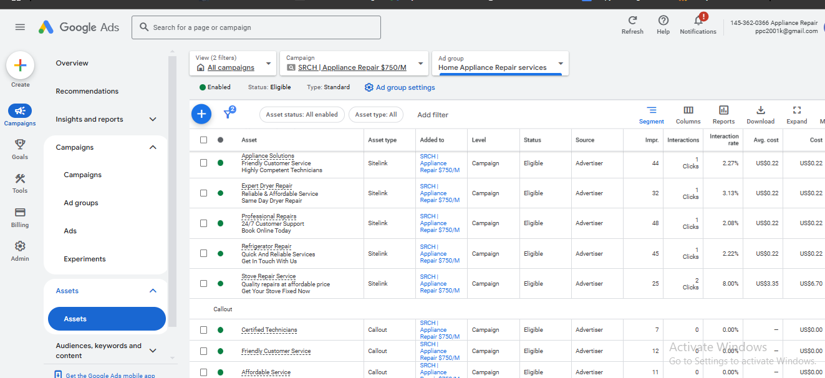Open the Admin gear icon
Image resolution: width=825 pixels, height=378 pixels.
point(20,246)
